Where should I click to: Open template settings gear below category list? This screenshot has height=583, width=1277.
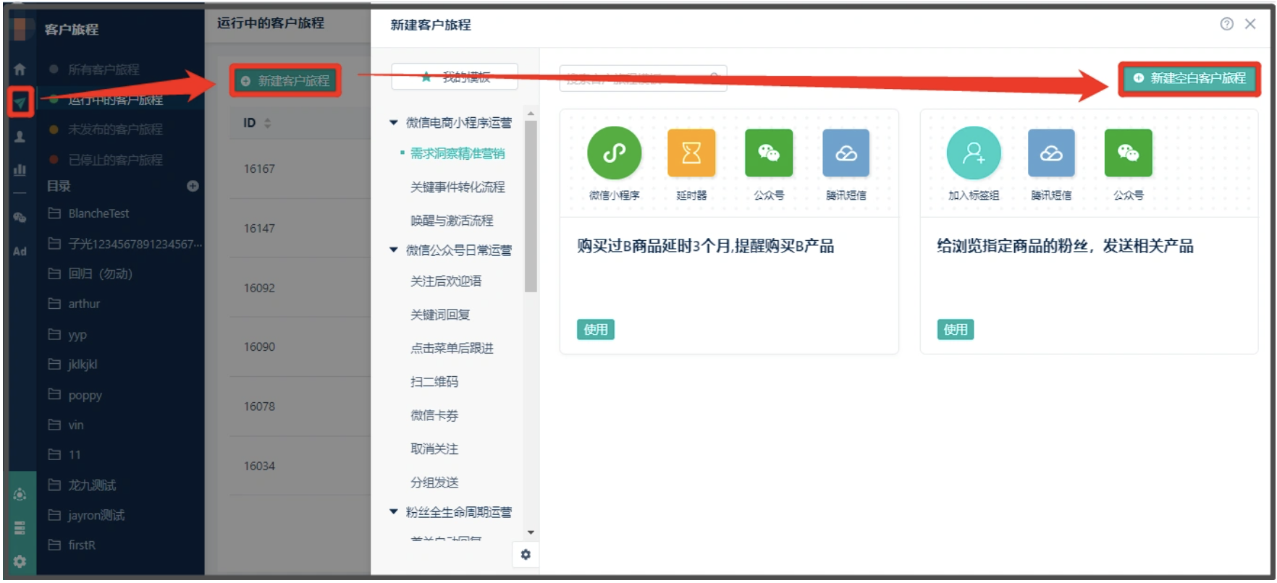[526, 554]
